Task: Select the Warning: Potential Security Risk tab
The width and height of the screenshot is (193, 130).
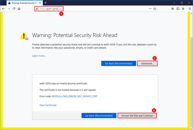Action: pyautogui.click(x=25, y=3)
